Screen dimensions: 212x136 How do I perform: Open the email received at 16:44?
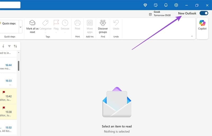(8, 65)
